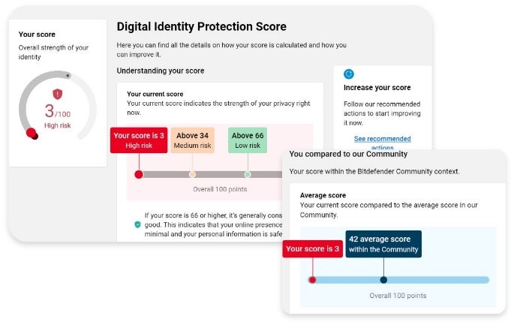This screenshot has height=325, width=514.
Task: Click the red dot at the gauge start
Action: click(x=32, y=134)
